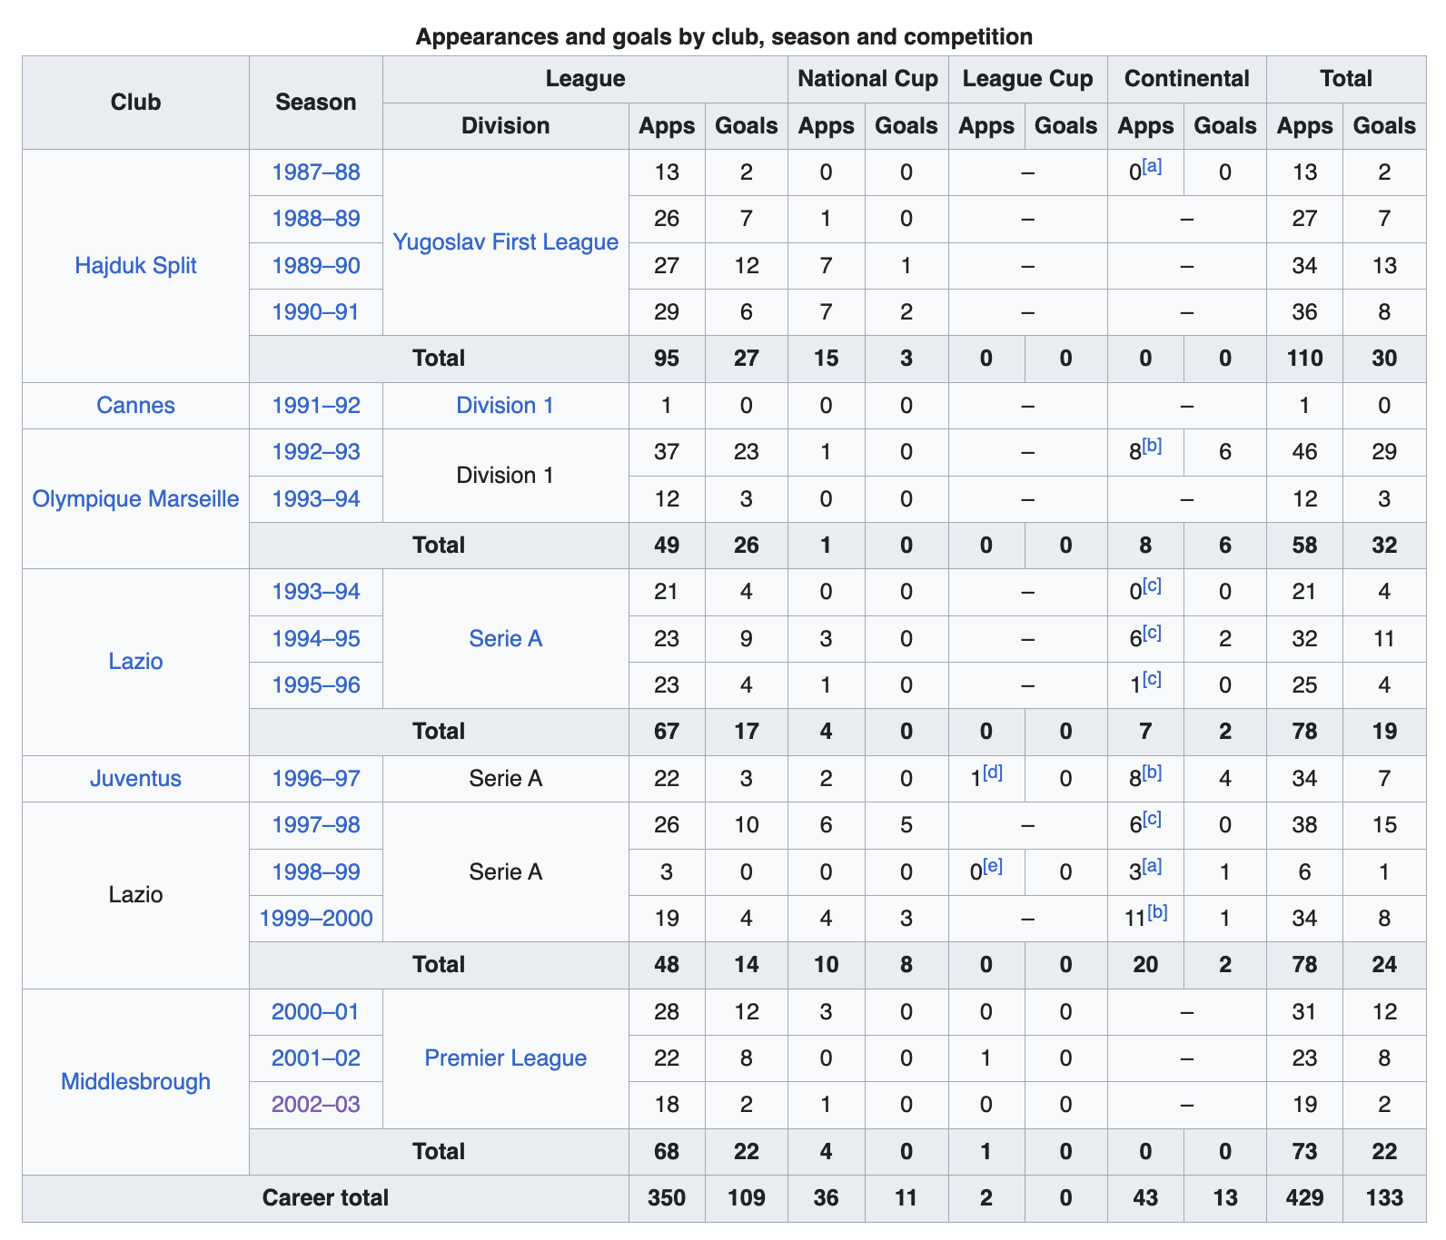
Task: Open footnote [e] in the 1998–99 row
Action: pos(993,866)
